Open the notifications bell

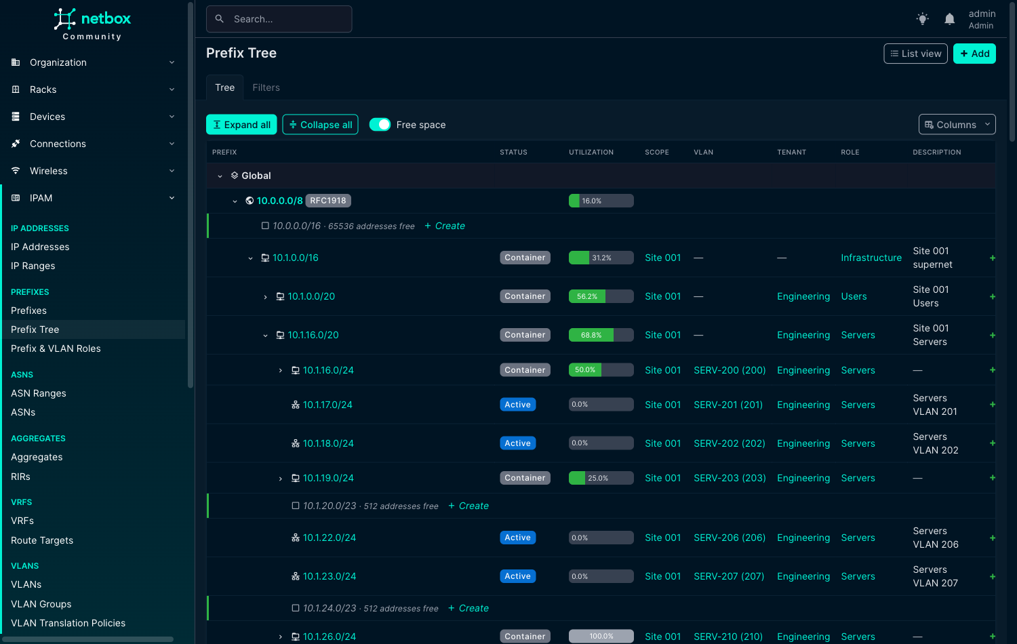pos(950,19)
